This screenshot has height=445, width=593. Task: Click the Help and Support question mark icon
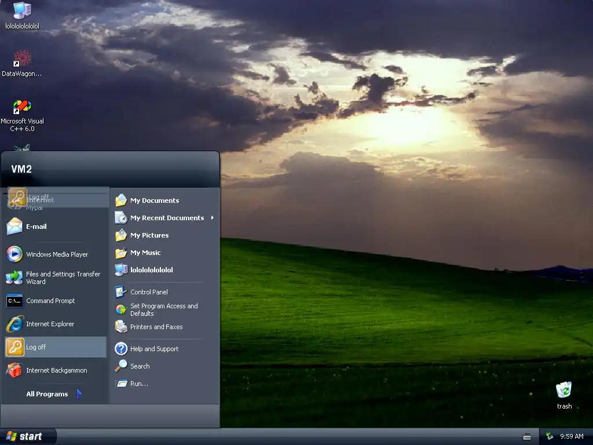(x=121, y=348)
